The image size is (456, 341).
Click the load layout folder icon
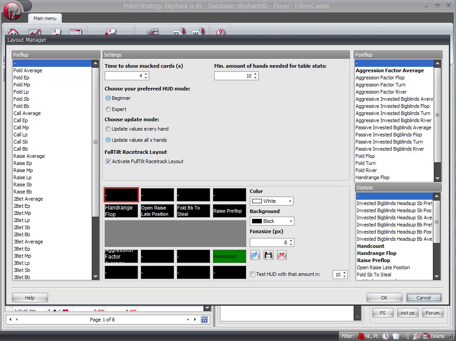(255, 255)
